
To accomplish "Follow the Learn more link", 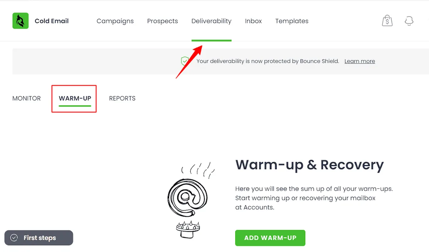I will [x=360, y=61].
